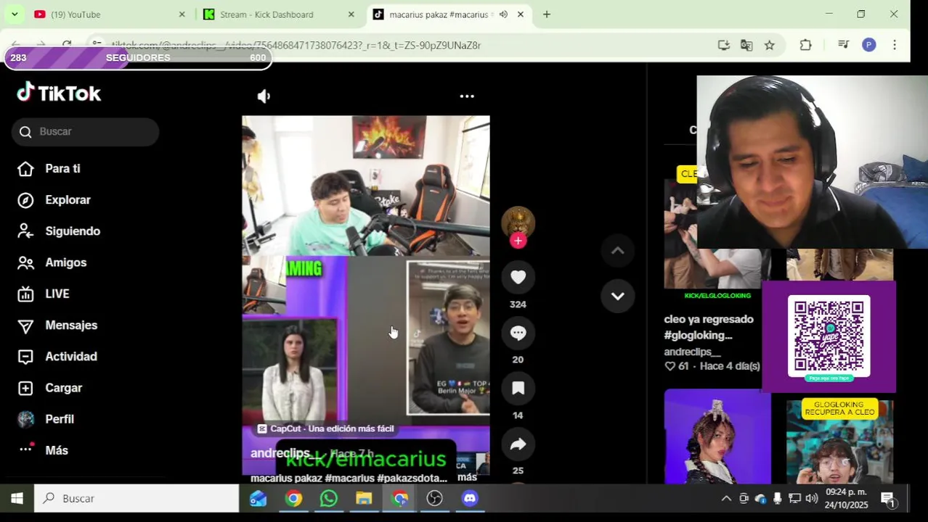
Task: Open the video options three-dot menu
Action: click(467, 96)
